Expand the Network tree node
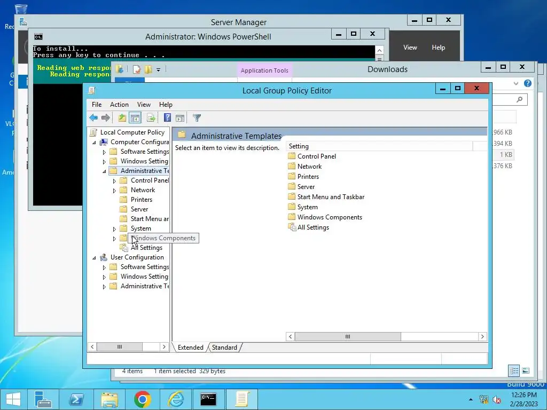 [x=114, y=191]
